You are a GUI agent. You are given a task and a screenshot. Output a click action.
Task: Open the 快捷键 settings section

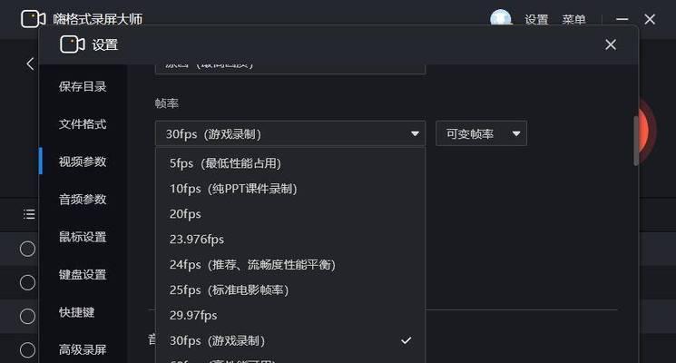[x=76, y=312]
